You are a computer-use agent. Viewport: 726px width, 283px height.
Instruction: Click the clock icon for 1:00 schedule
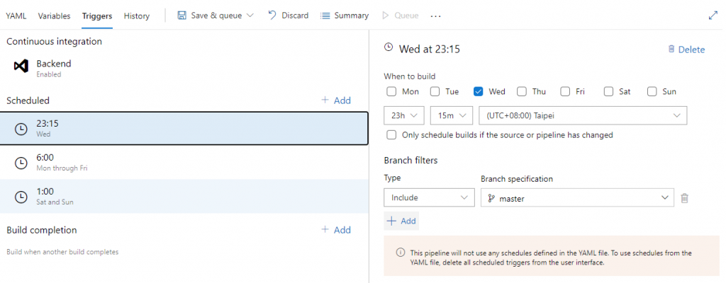(21, 197)
